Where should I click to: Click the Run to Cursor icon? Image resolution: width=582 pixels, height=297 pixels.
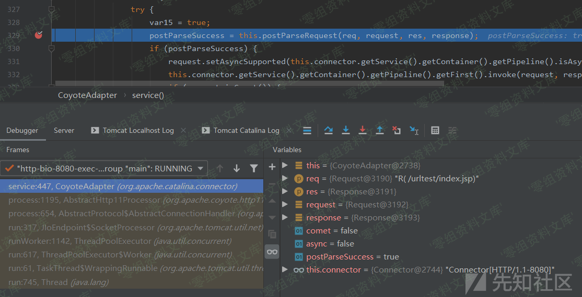(414, 130)
